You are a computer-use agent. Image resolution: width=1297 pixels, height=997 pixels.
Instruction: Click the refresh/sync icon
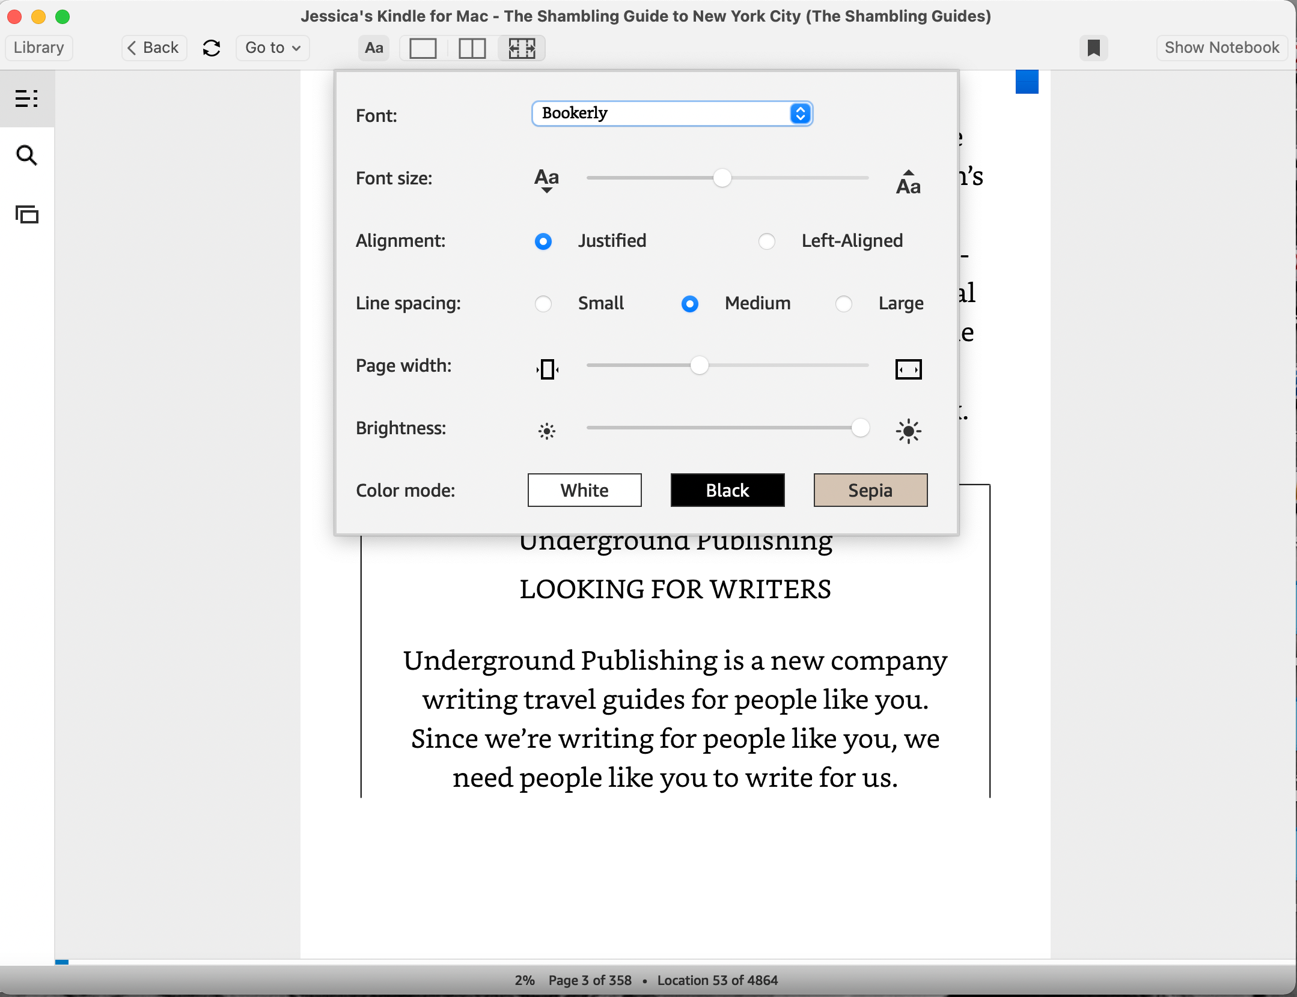tap(210, 47)
